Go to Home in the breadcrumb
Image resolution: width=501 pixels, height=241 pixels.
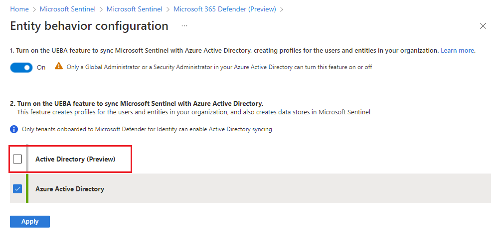click(x=19, y=9)
